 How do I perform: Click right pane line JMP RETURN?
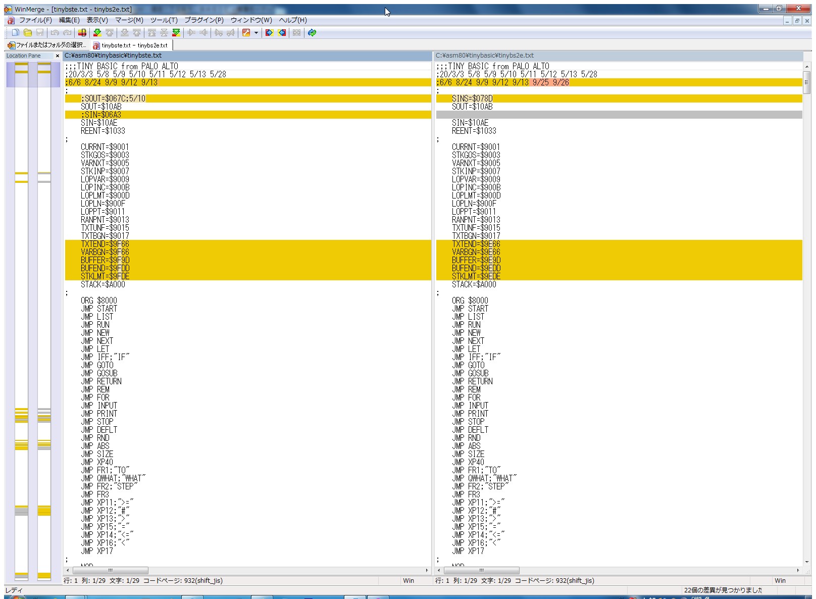pyautogui.click(x=619, y=381)
